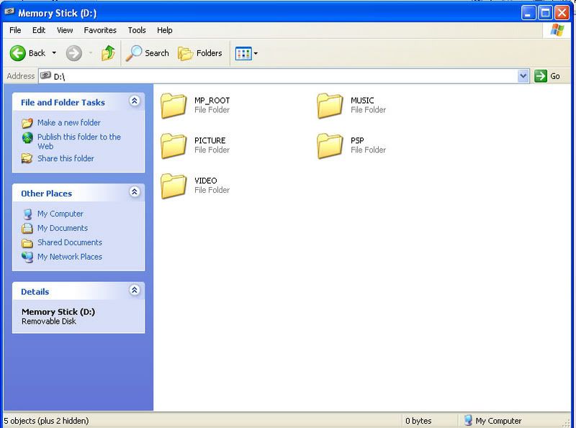
Task: Expand the Address bar dropdown
Action: (523, 76)
